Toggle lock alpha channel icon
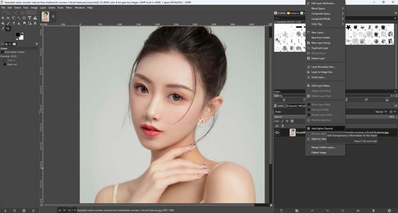398x213 pixels. [x=292, y=121]
